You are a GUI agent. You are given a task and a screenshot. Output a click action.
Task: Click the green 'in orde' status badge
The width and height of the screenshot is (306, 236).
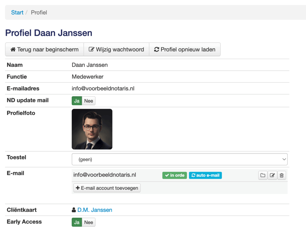[x=175, y=175]
